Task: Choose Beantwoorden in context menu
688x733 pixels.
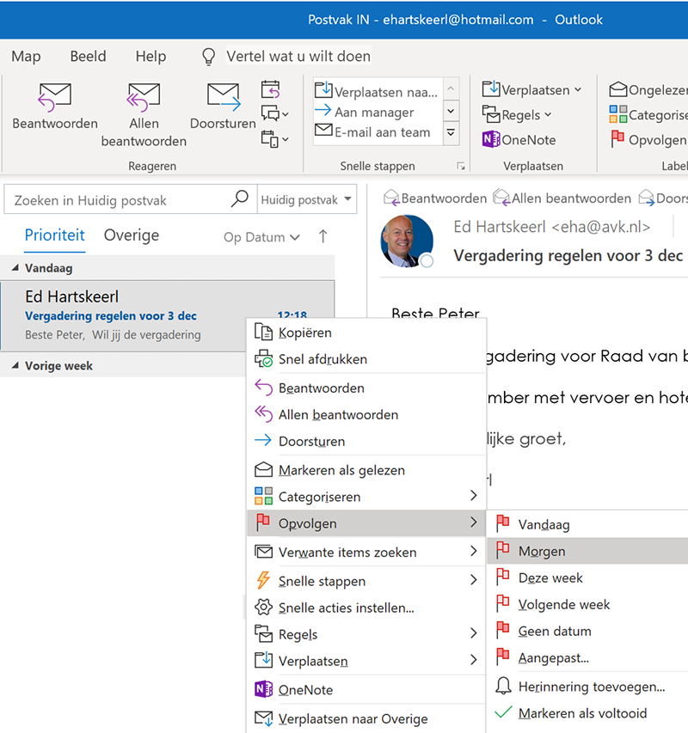Action: [x=366, y=388]
